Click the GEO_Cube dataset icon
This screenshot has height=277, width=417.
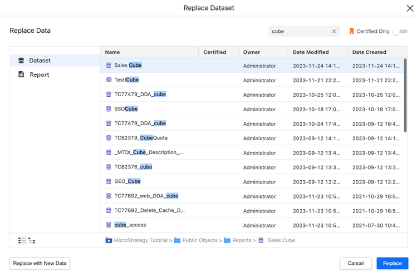(x=109, y=181)
